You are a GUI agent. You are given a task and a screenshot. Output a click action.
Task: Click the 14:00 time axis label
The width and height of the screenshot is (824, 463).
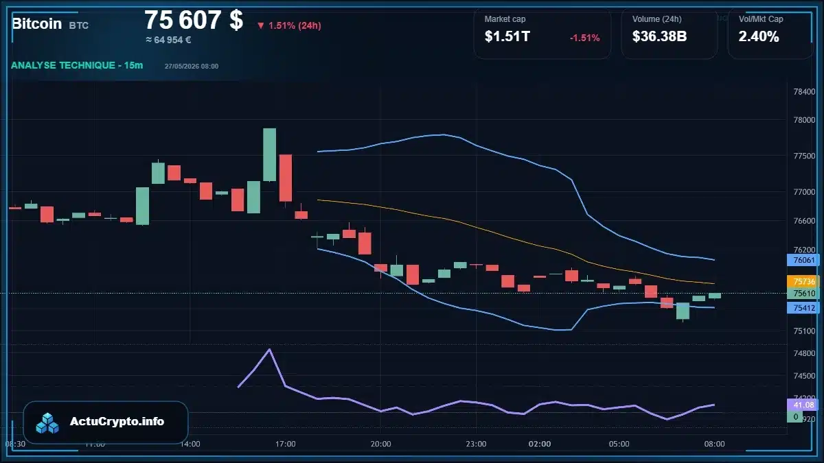(190, 444)
